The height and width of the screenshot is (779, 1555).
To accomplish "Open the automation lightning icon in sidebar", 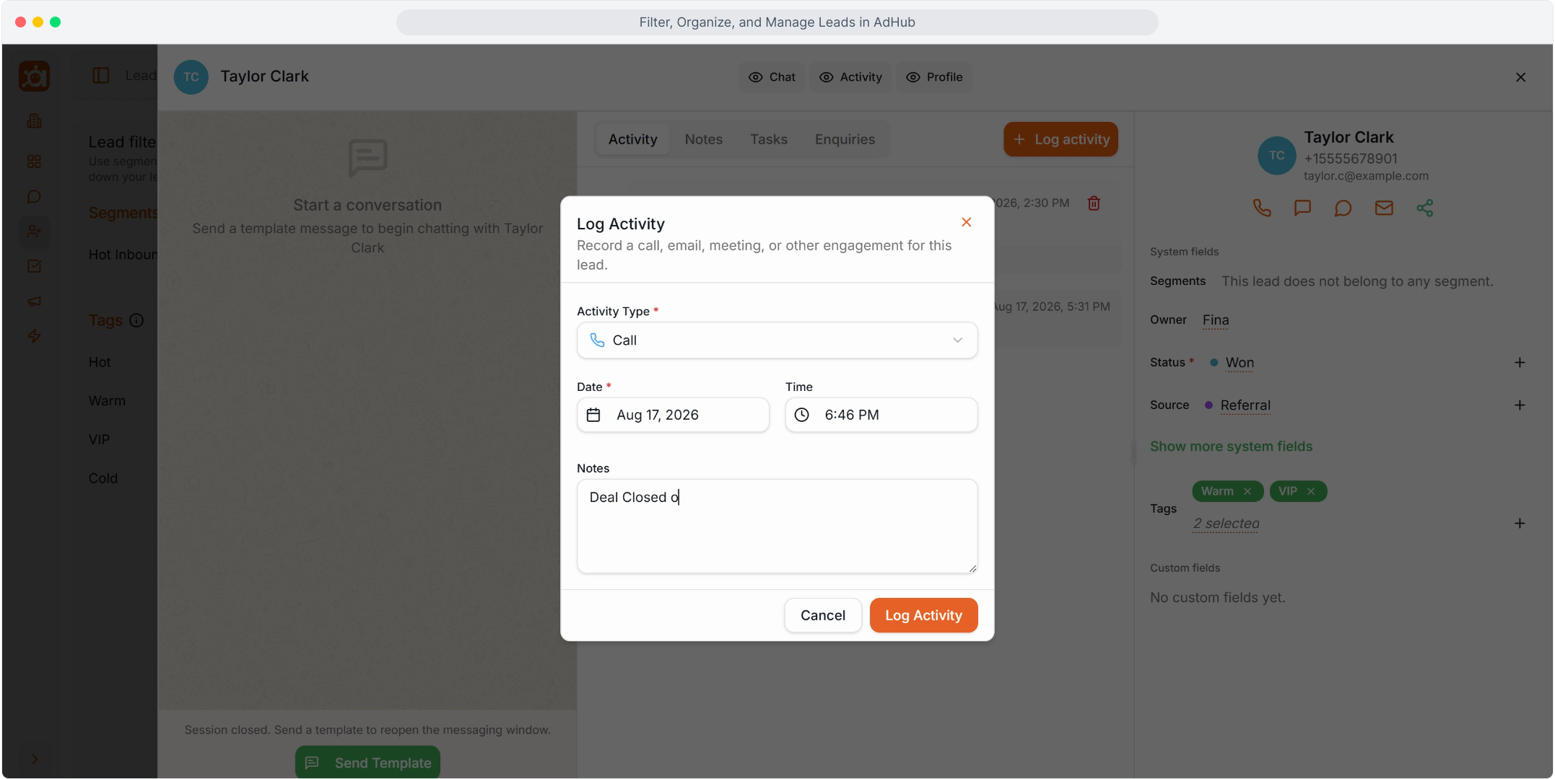I will tap(34, 335).
